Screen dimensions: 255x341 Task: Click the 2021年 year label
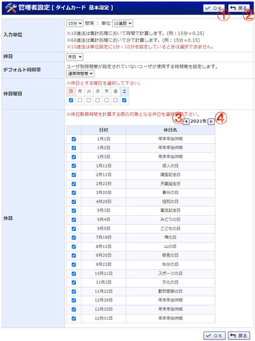198,121
